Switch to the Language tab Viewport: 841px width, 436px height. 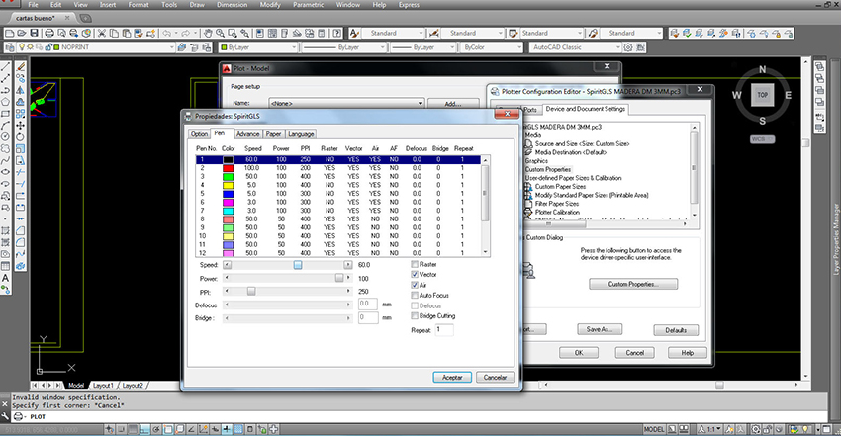(301, 134)
